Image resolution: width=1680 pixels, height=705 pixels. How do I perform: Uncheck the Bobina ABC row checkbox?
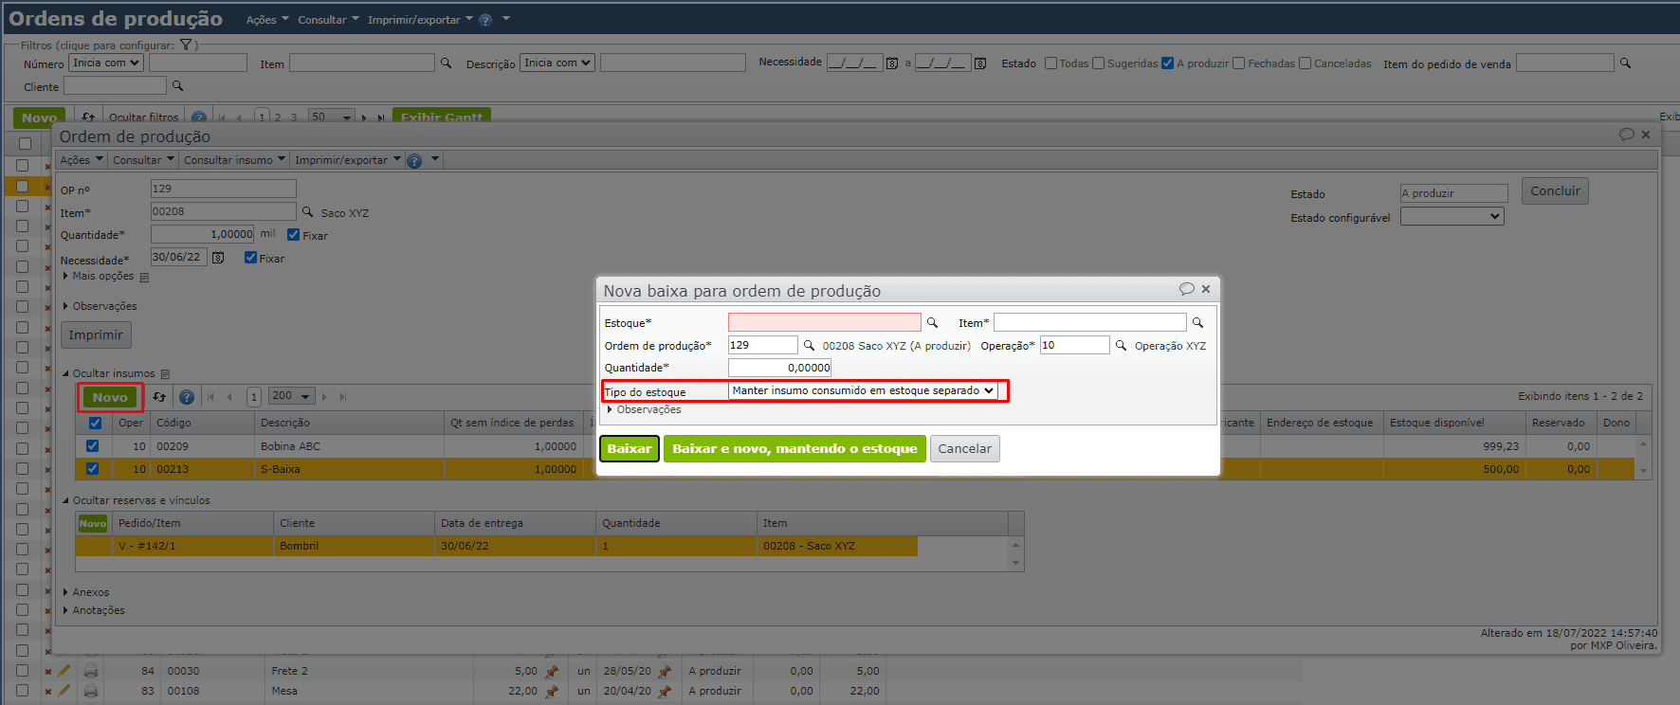[92, 445]
